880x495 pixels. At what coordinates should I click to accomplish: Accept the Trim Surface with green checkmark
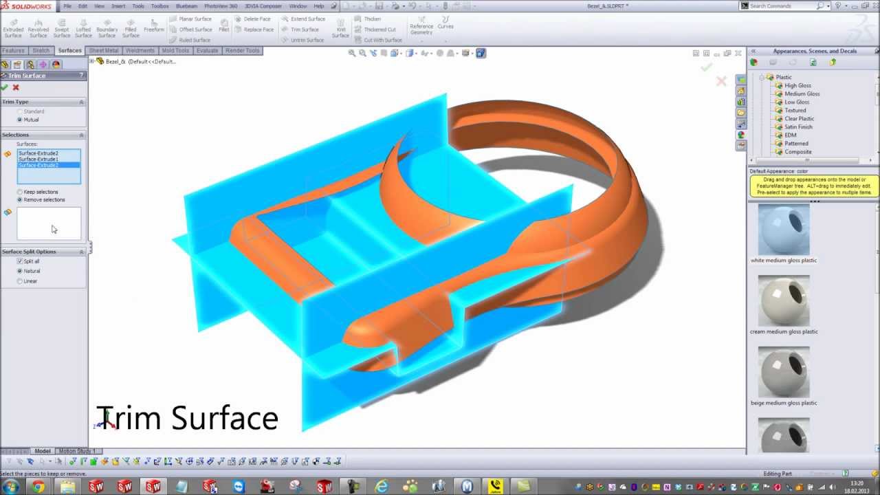tap(5, 87)
